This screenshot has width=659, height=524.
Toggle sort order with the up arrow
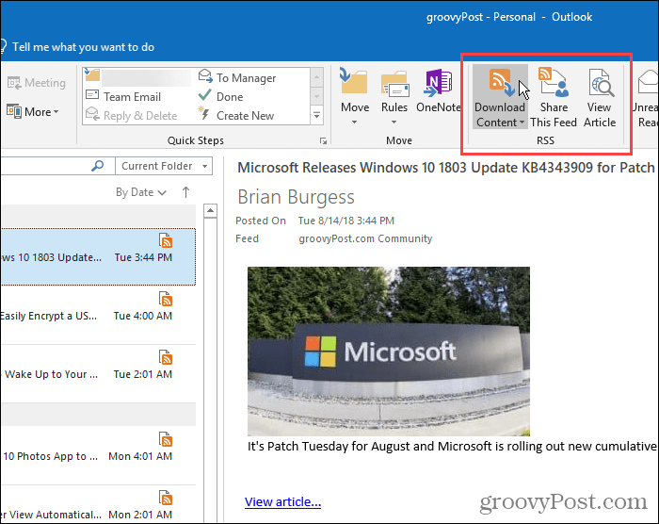coord(185,192)
